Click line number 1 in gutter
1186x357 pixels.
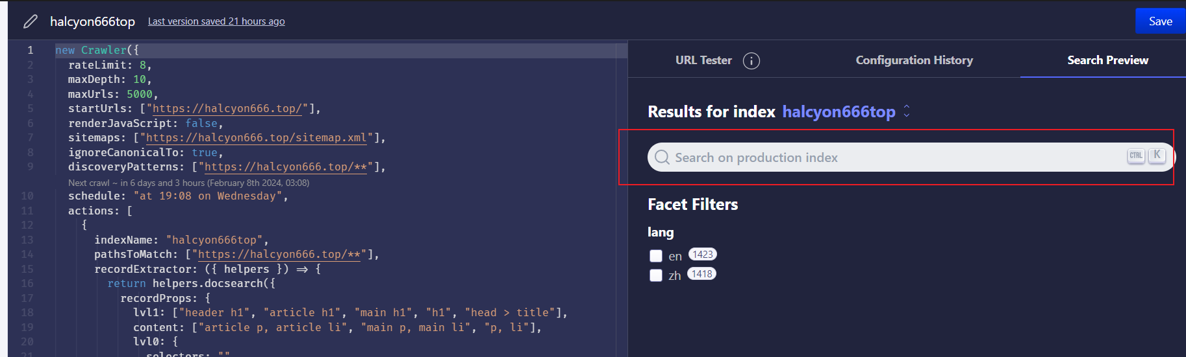(x=30, y=51)
